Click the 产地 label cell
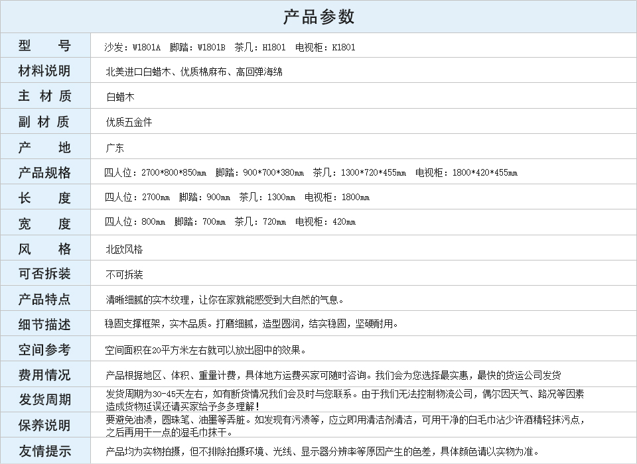The image size is (637, 464). pos(44,147)
